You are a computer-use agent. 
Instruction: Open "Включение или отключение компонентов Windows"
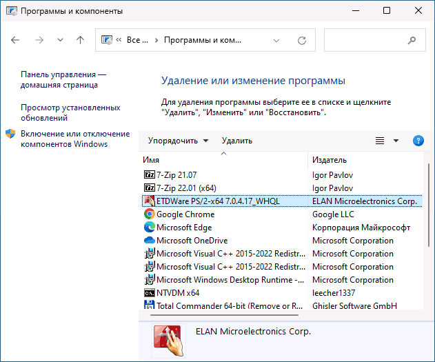click(74, 139)
